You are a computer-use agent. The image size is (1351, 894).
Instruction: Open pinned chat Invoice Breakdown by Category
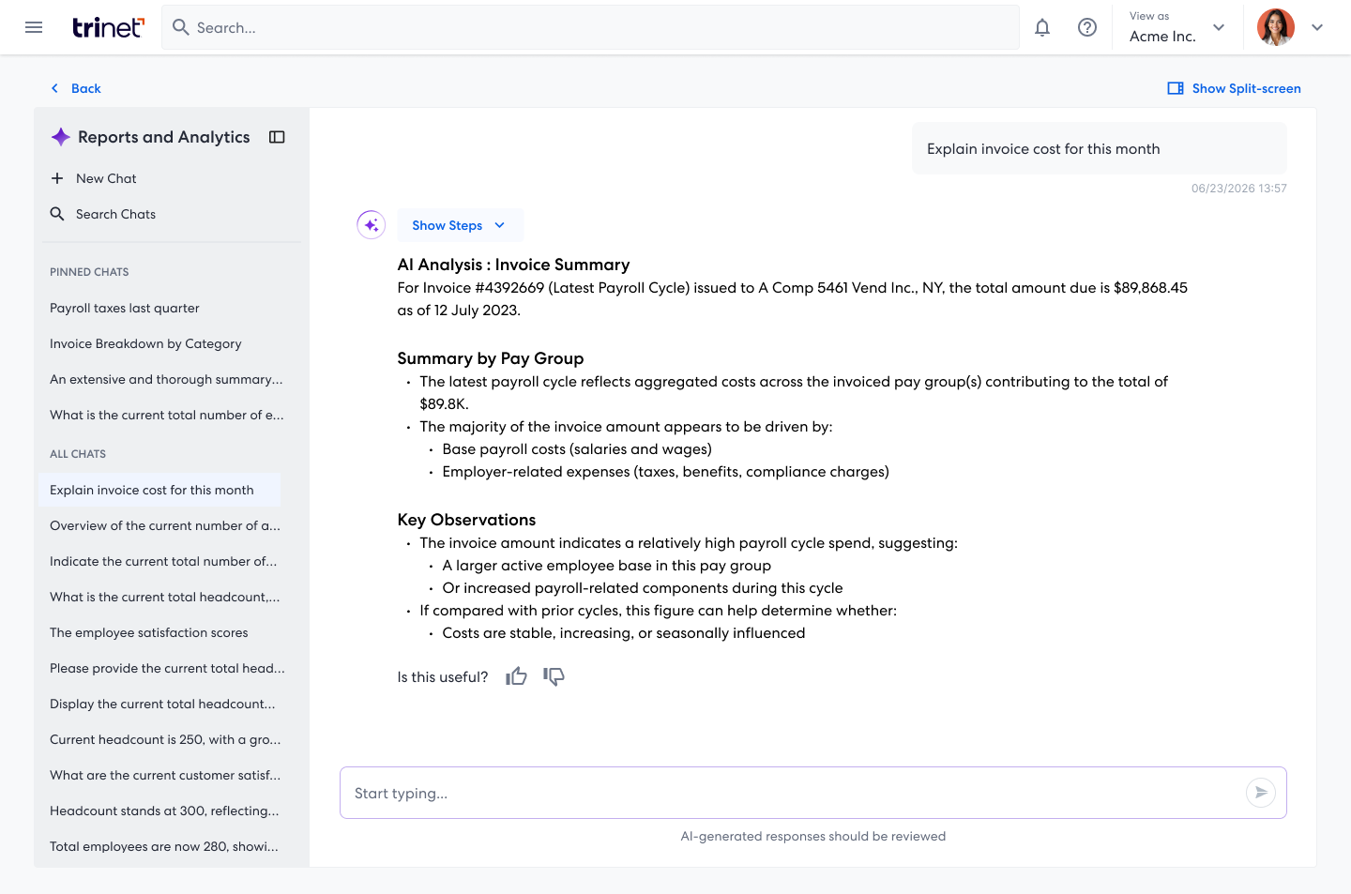[x=145, y=343]
